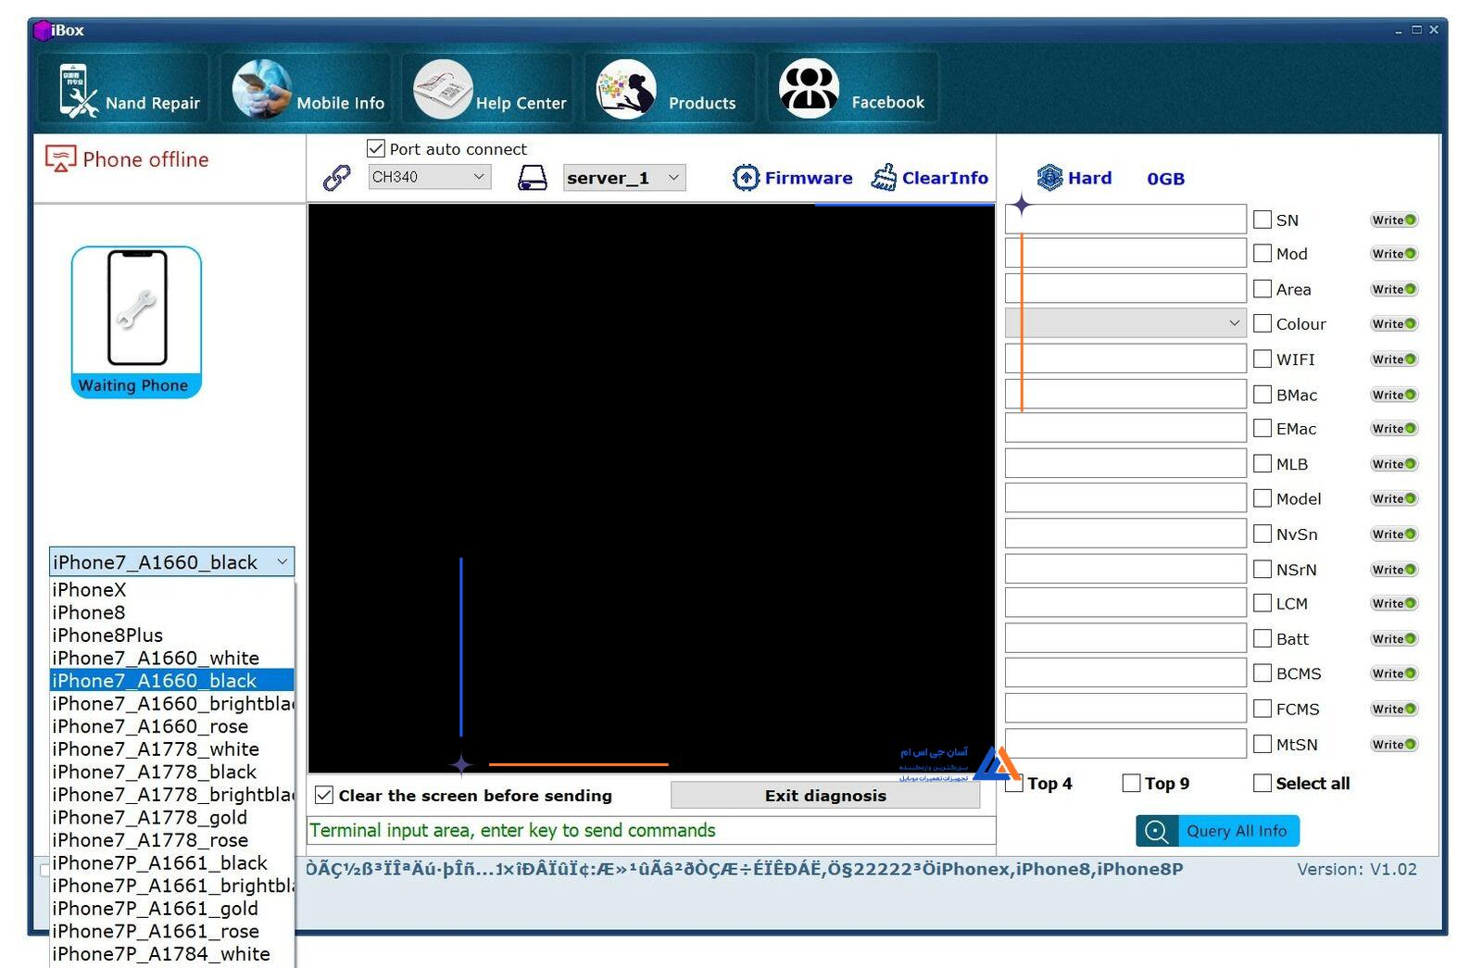This screenshot has height=968, width=1482.
Task: Click the Batt value input field
Action: 1125,638
